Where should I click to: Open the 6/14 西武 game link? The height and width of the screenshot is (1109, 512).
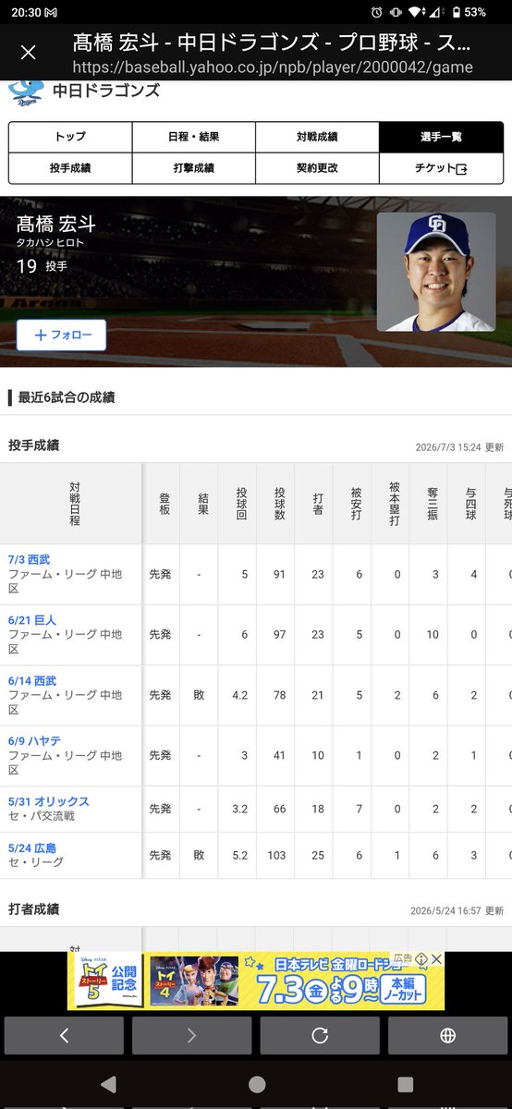[x=32, y=680]
